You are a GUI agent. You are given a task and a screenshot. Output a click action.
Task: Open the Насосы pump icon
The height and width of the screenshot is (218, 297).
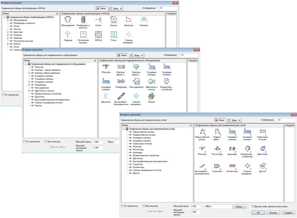point(113,19)
